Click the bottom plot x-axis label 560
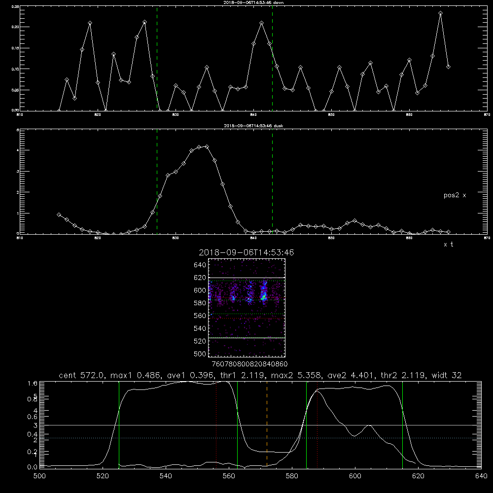The image size is (493, 493). tap(229, 476)
